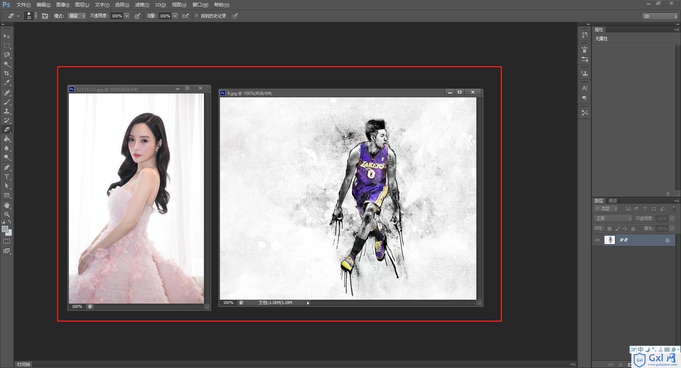
Task: Open the 编辑 menu
Action: tap(43, 5)
